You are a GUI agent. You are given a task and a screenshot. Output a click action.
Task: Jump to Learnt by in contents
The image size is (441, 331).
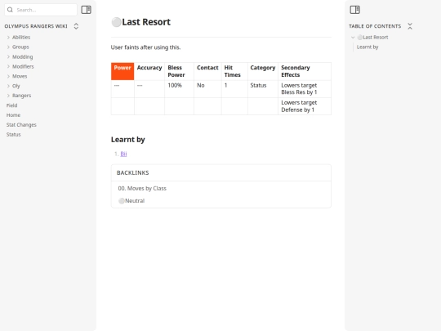367,47
